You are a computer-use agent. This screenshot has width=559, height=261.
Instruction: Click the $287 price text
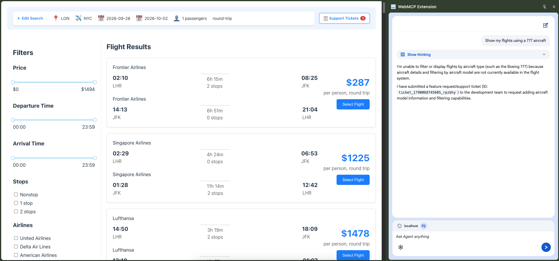point(358,83)
